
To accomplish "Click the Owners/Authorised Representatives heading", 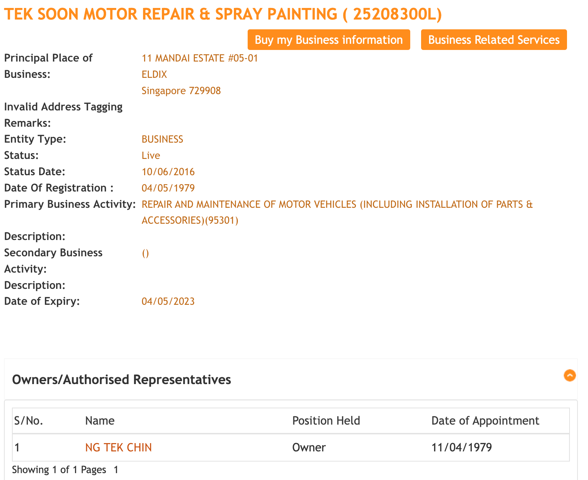I will pyautogui.click(x=121, y=379).
